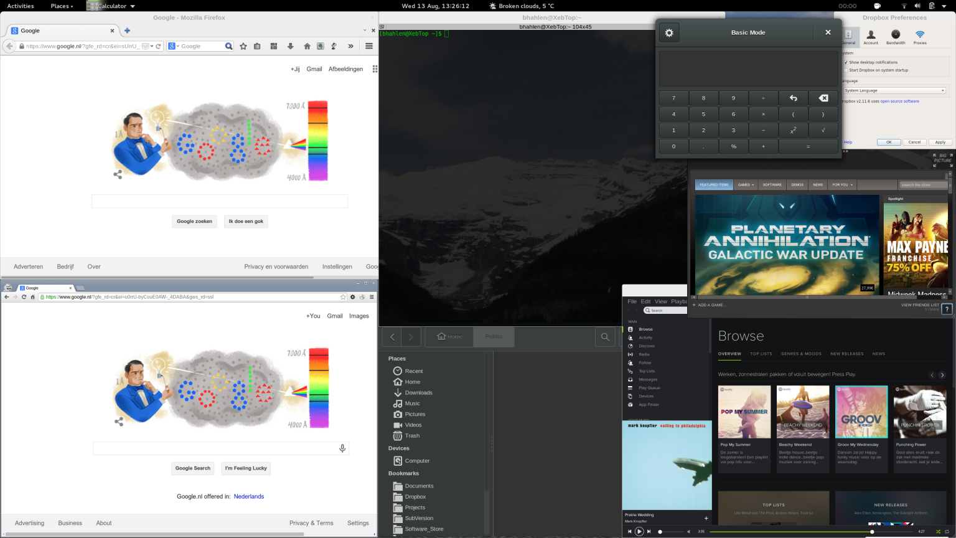Image resolution: width=956 pixels, height=538 pixels.
Task: Click the backspace key in Calculator
Action: [823, 98]
